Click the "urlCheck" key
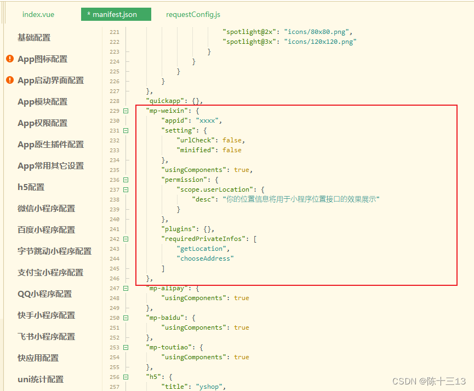Viewport: 474px width, 391px height. [x=196, y=140]
